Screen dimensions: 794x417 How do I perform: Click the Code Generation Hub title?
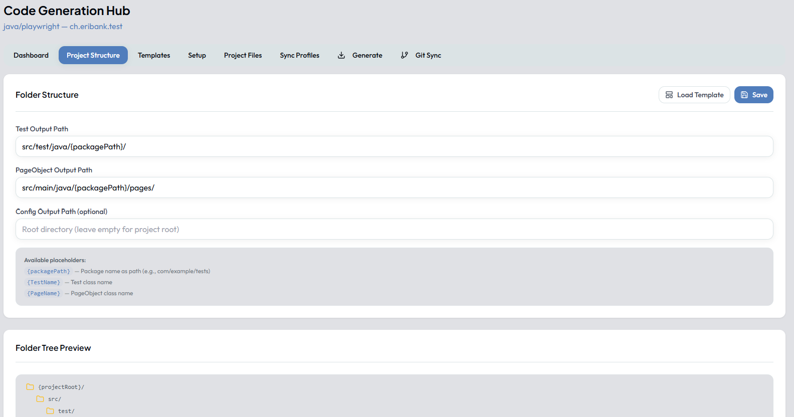(x=67, y=11)
